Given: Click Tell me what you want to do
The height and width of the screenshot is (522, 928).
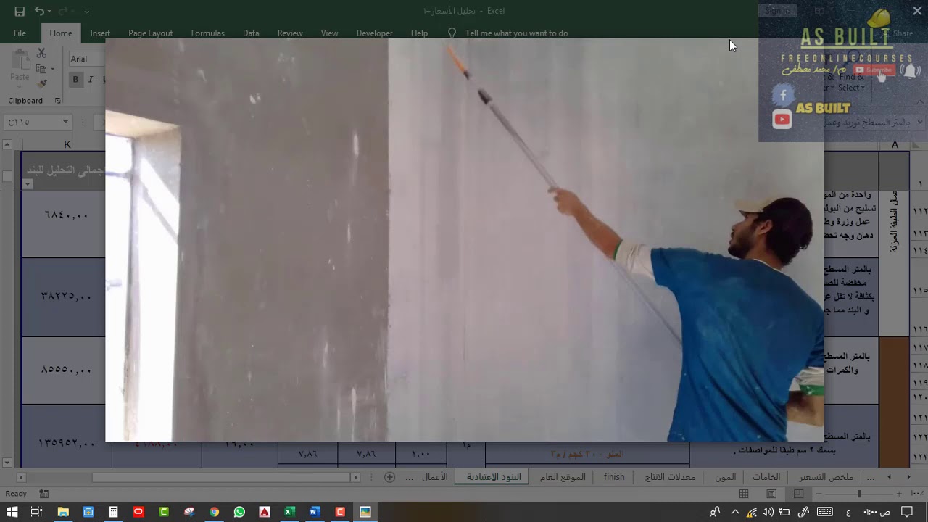Looking at the screenshot, I should pyautogui.click(x=516, y=33).
